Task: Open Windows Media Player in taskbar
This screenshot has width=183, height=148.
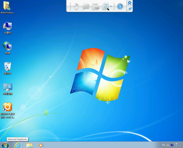Action: pyautogui.click(x=41, y=145)
